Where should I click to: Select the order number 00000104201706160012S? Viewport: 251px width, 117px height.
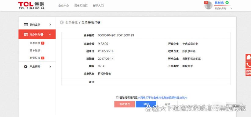[116, 35]
